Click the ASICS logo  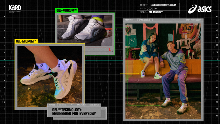pos(200,9)
